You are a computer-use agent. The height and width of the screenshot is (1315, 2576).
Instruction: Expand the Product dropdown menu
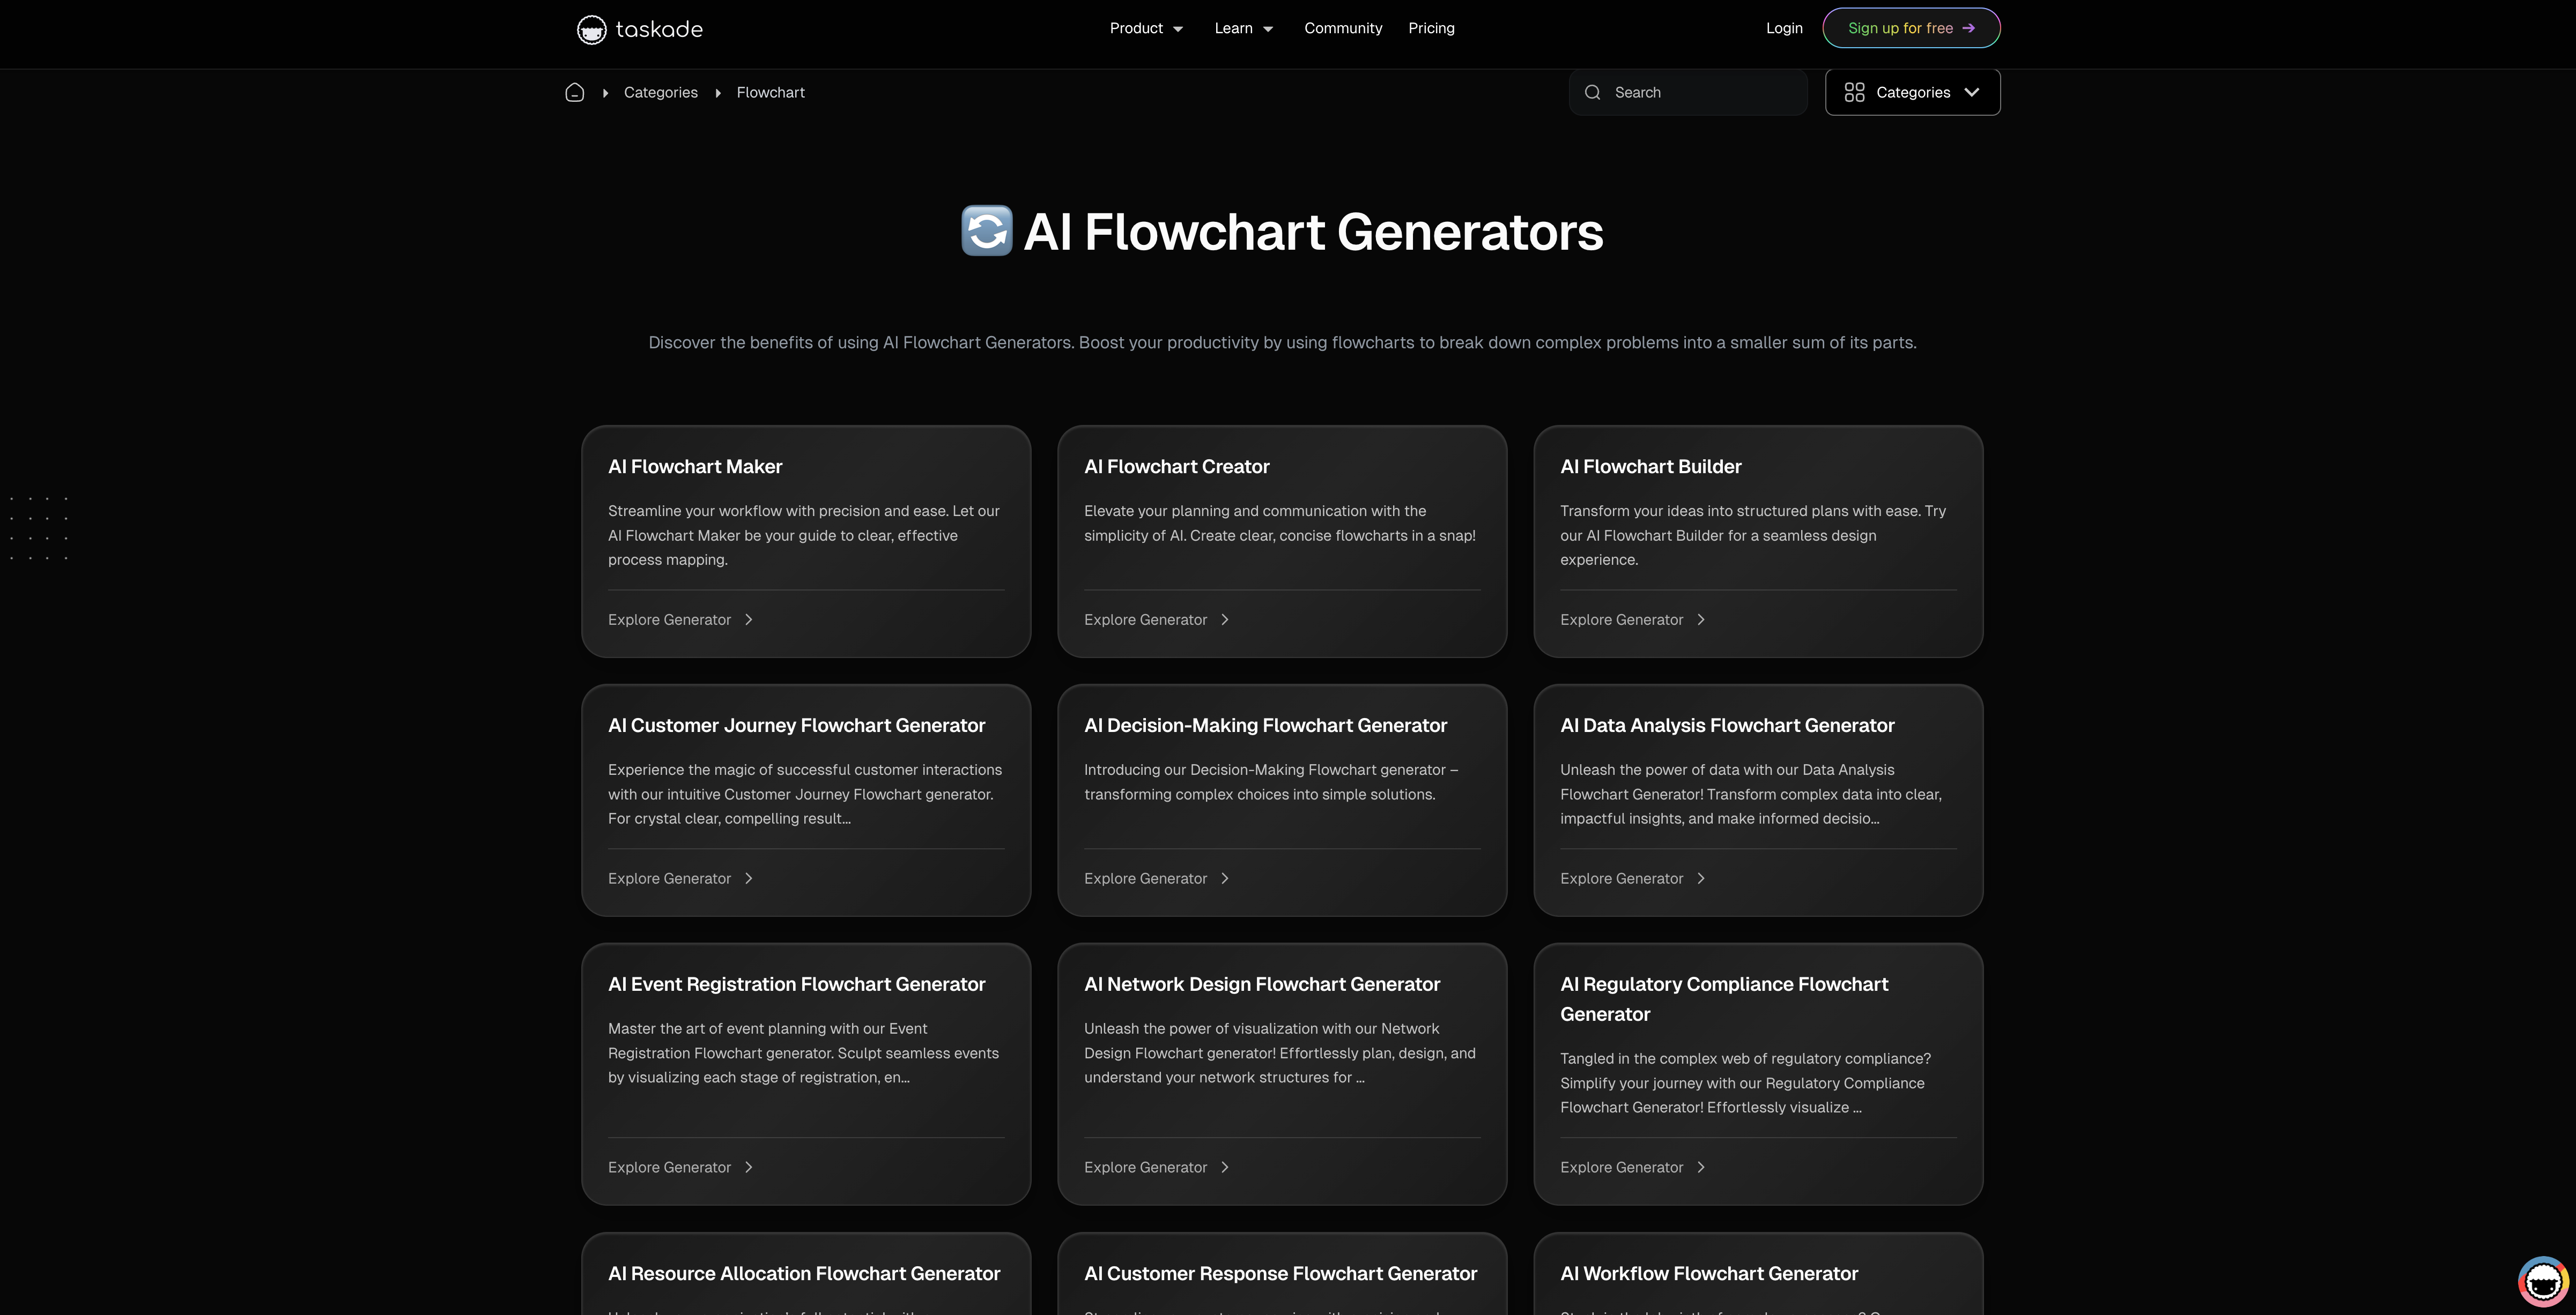click(x=1146, y=28)
